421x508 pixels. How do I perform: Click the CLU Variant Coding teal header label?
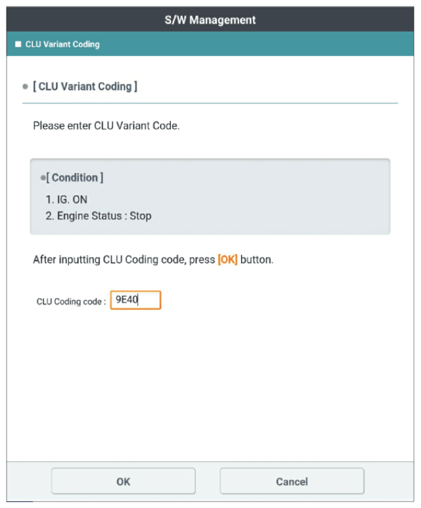click(62, 44)
